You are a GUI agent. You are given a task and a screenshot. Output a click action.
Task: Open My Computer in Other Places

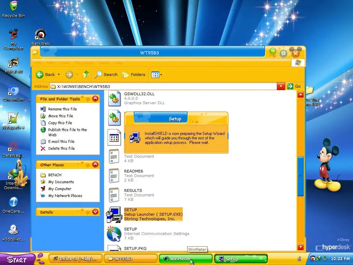click(60, 189)
